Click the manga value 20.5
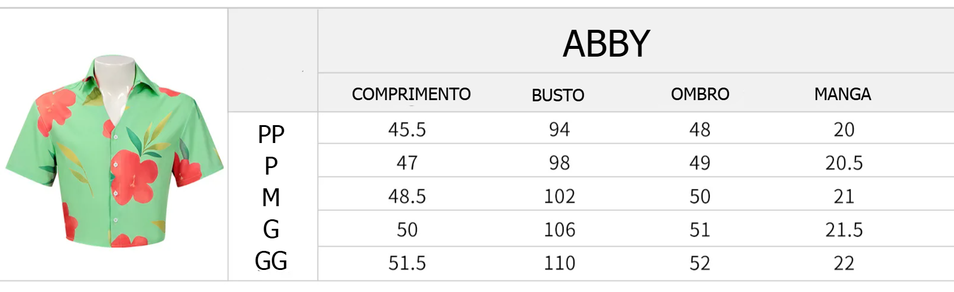This screenshot has height=292, width=954. [844, 163]
